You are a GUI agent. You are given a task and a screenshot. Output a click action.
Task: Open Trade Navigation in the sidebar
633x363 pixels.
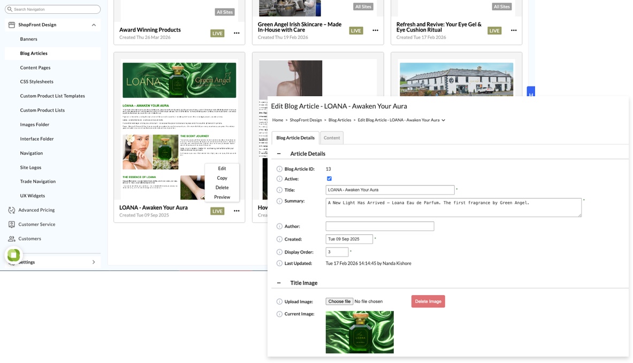click(x=38, y=182)
